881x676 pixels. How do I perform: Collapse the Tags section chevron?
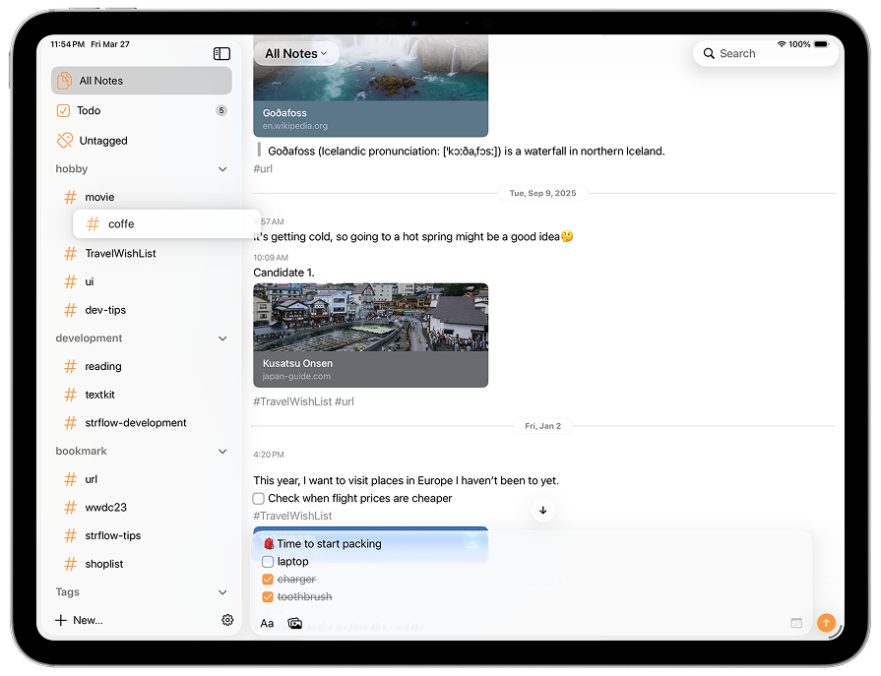(222, 592)
